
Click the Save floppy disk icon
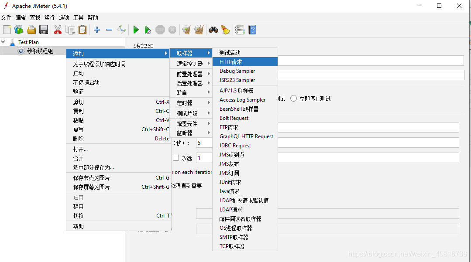44,30
